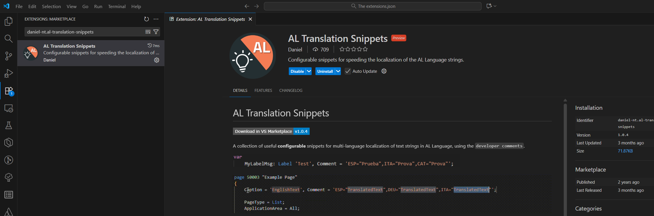654x216 pixels.
Task: Click the EXTENSIONS: MARKETPLACE panel header
Action: click(x=50, y=19)
